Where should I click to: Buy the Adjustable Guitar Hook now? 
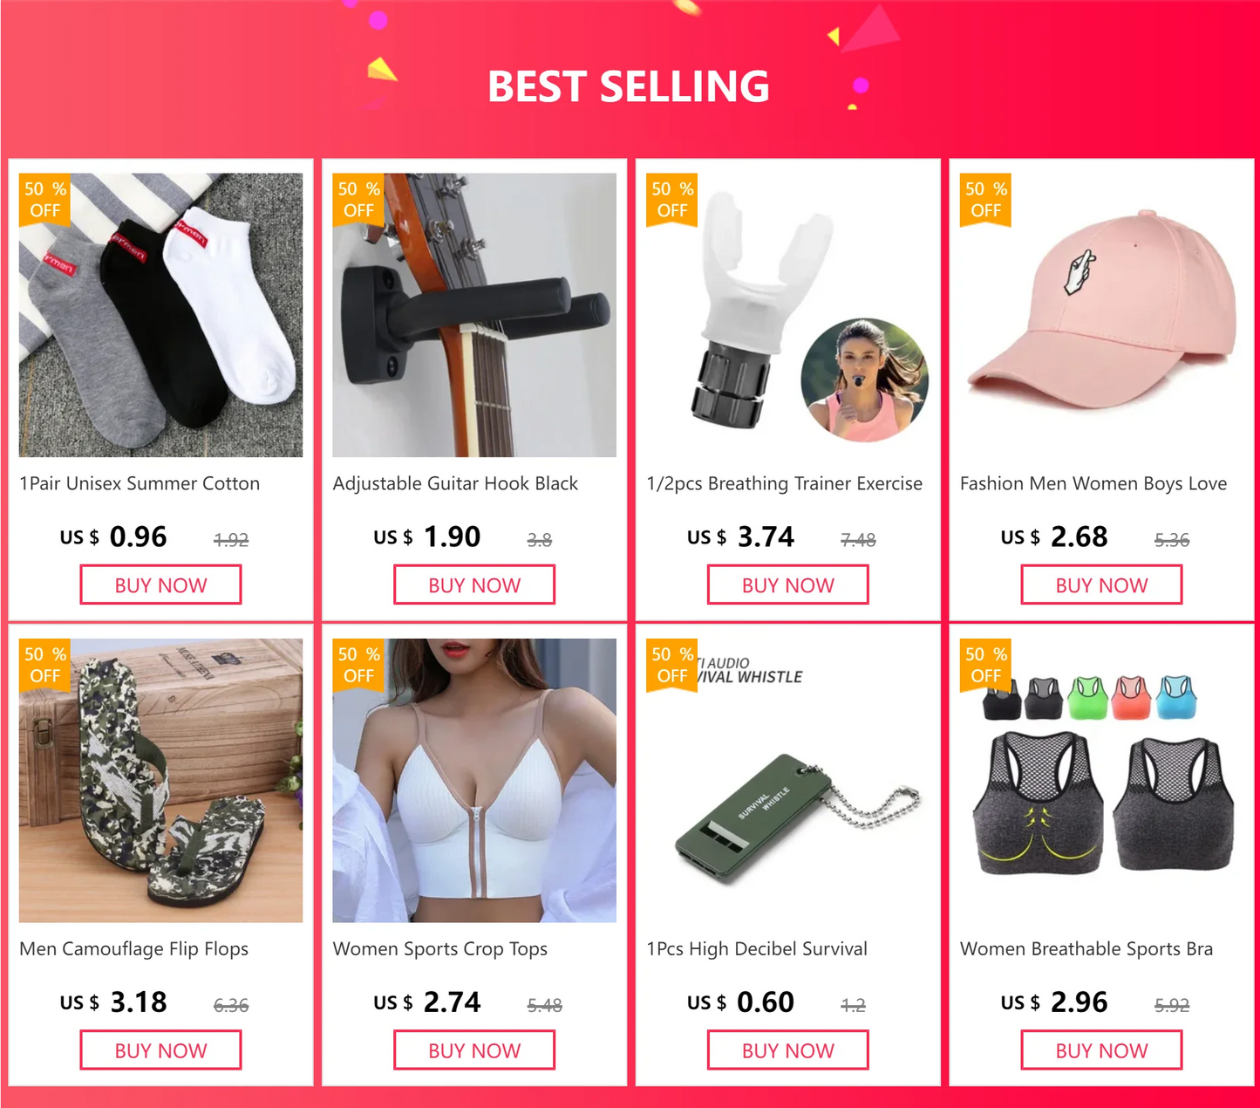(474, 585)
